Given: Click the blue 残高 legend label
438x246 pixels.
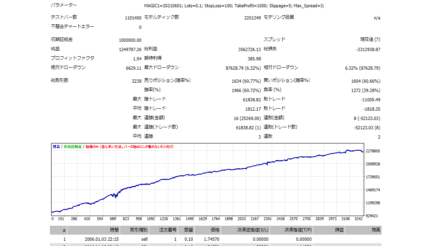Looking at the screenshot, I should 56,147.
